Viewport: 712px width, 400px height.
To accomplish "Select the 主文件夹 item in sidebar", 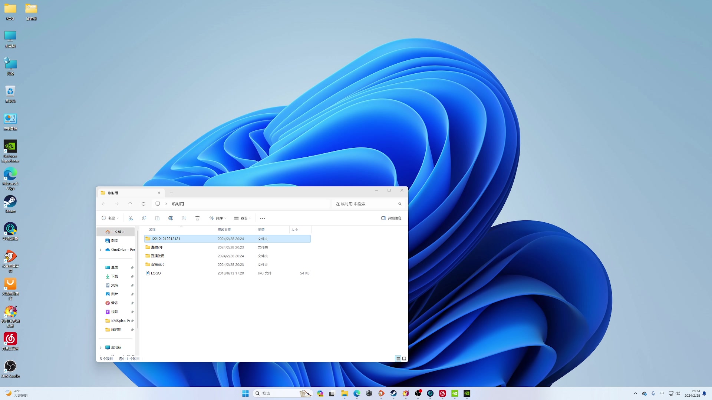I will (x=116, y=232).
